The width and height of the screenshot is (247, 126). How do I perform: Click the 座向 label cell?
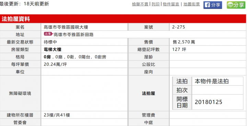(x=149, y=72)
